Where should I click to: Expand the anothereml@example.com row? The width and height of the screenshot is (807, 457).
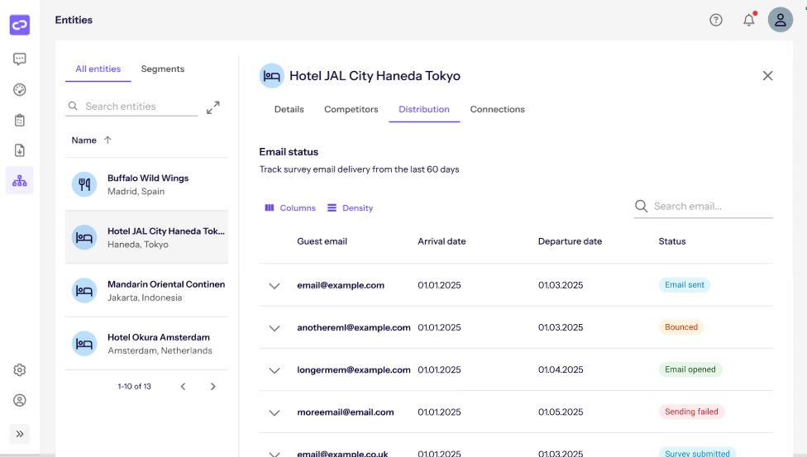[x=275, y=328]
